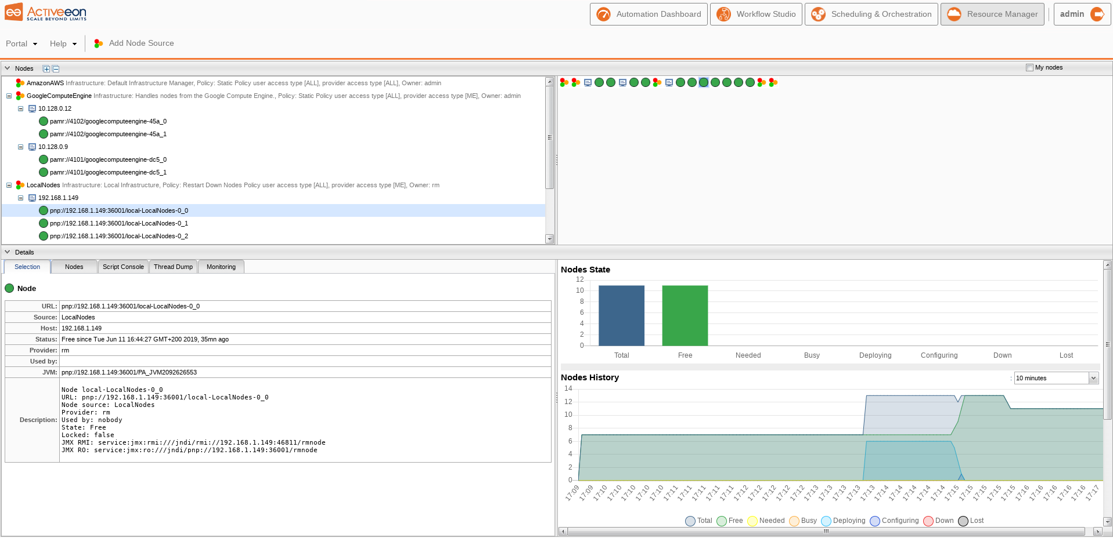Click the tree scrollbar up arrow

549,82
